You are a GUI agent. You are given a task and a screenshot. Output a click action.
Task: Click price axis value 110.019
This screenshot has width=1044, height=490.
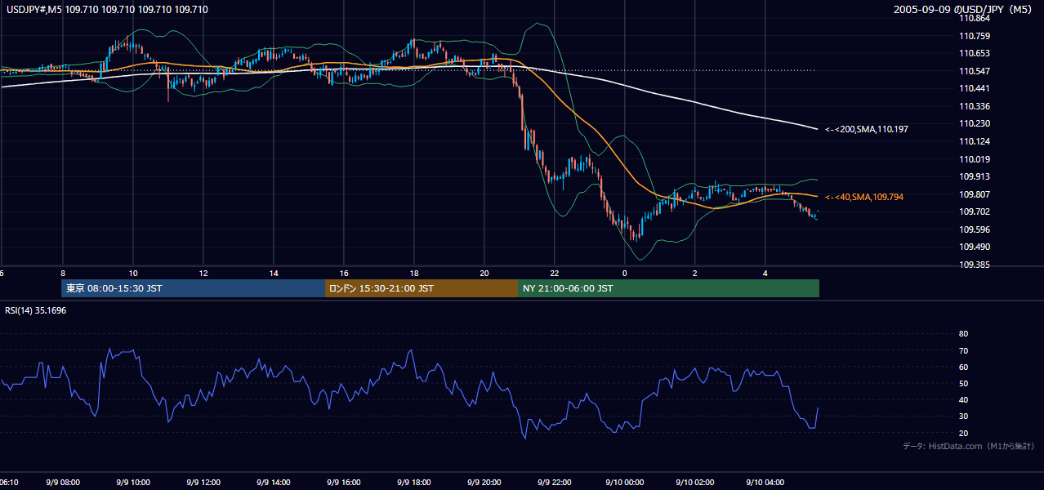[x=975, y=159]
